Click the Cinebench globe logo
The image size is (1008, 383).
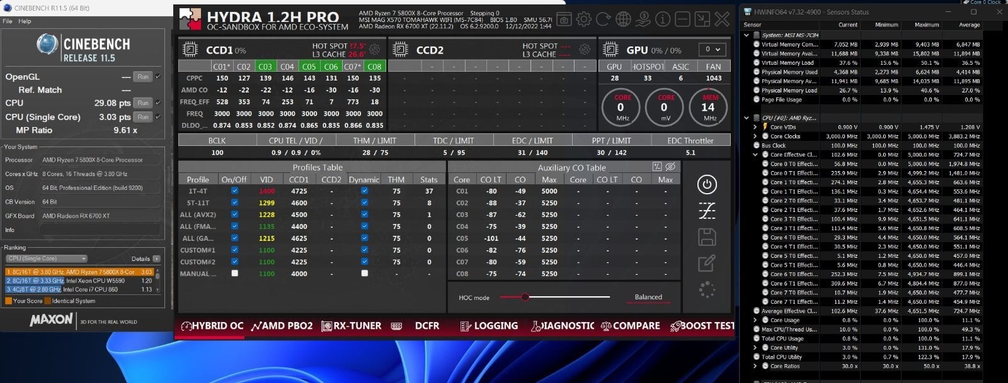point(47,45)
